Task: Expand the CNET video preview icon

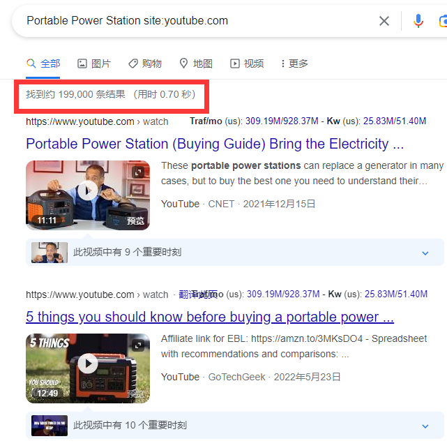Action: coord(138,172)
